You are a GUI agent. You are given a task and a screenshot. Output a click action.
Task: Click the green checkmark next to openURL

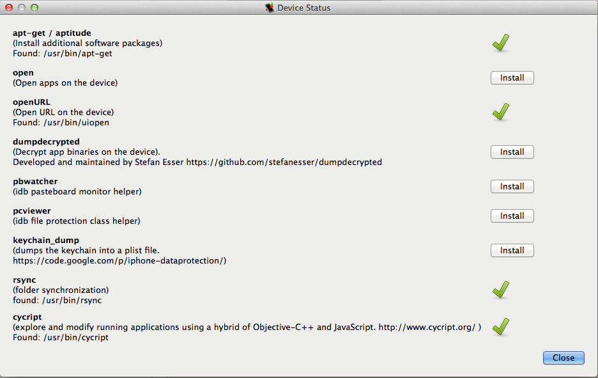[x=501, y=113]
